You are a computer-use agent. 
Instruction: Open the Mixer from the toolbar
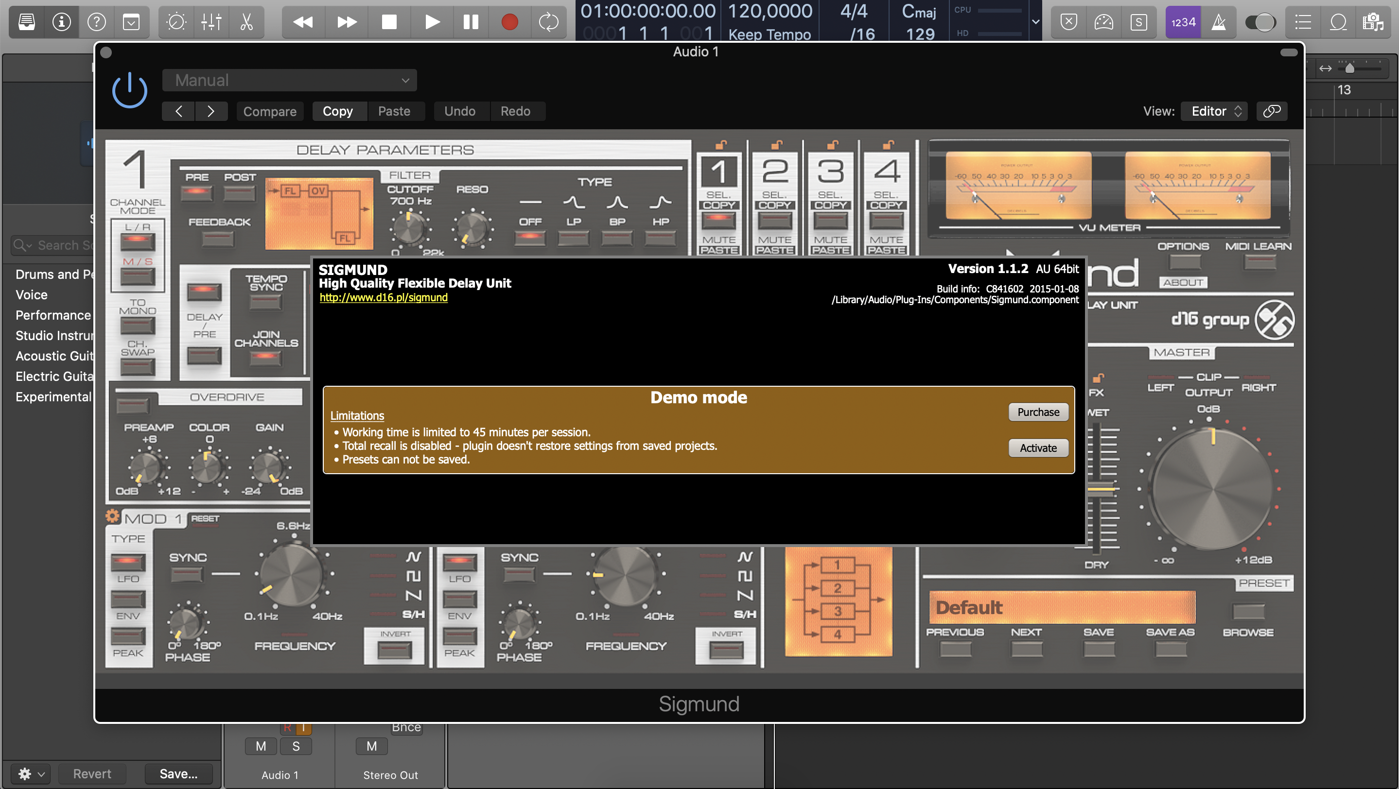click(x=210, y=22)
